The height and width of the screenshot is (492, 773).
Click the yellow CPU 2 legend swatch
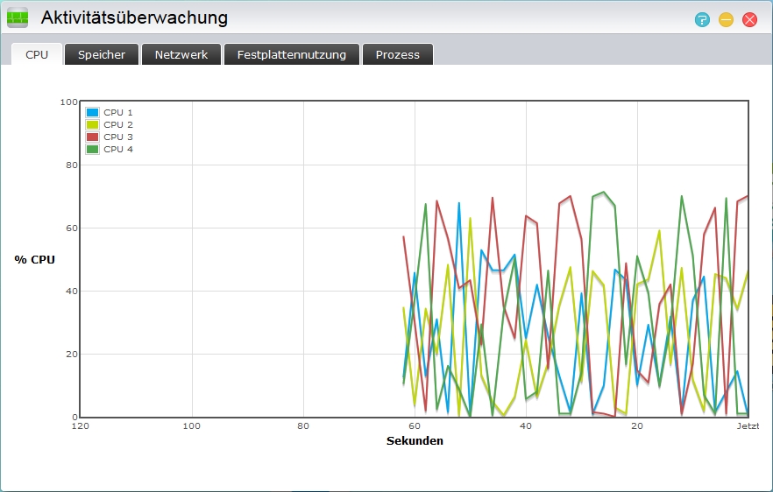click(x=92, y=124)
